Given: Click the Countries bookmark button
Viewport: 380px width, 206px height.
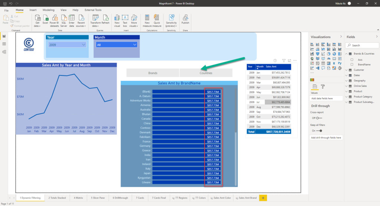Looking at the screenshot, I should 206,73.
